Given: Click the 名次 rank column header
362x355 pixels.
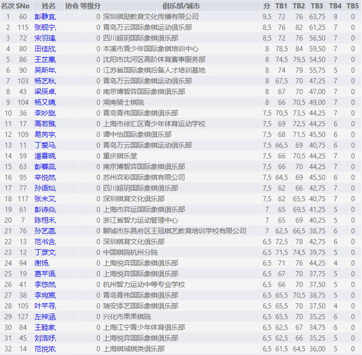Looking at the screenshot, I should [8, 6].
